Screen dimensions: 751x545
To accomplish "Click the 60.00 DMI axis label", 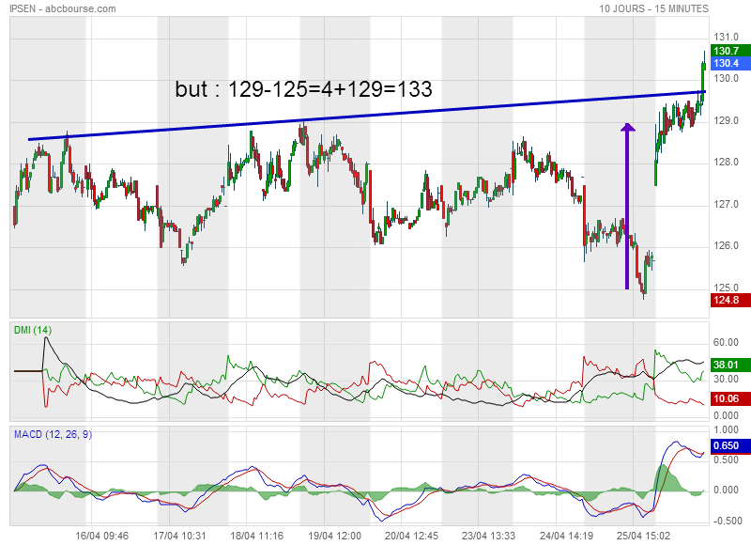I will pos(726,342).
